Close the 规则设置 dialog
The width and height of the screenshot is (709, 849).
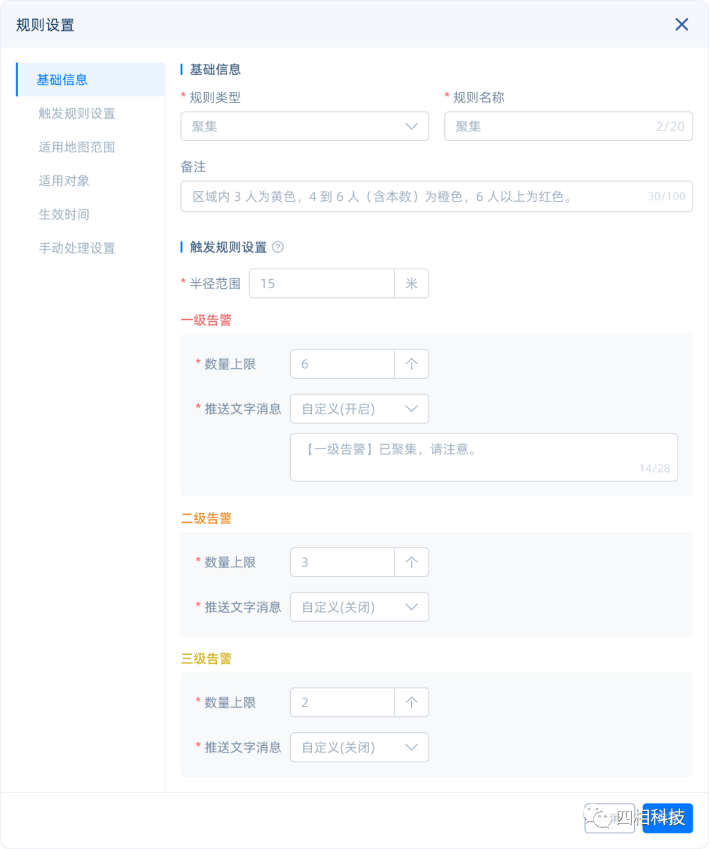tap(681, 24)
